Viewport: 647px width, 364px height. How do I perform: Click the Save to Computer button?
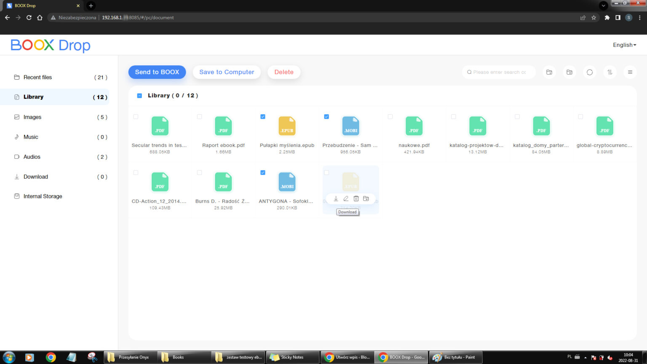tap(227, 72)
